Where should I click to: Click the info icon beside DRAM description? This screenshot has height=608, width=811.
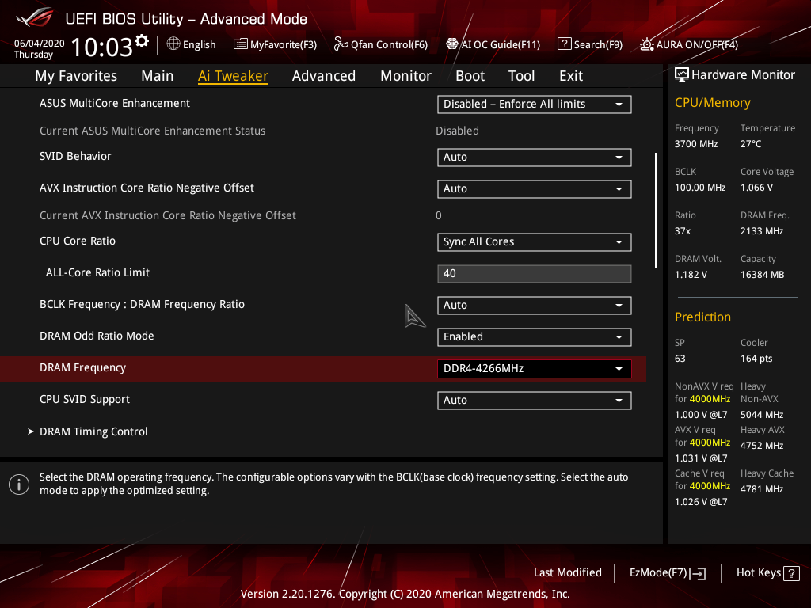(18, 484)
